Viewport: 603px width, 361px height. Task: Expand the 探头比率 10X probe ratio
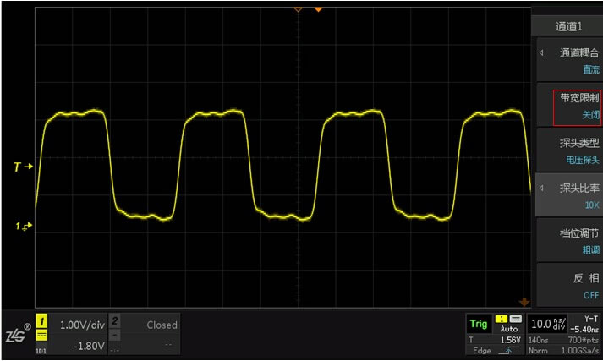pyautogui.click(x=568, y=195)
